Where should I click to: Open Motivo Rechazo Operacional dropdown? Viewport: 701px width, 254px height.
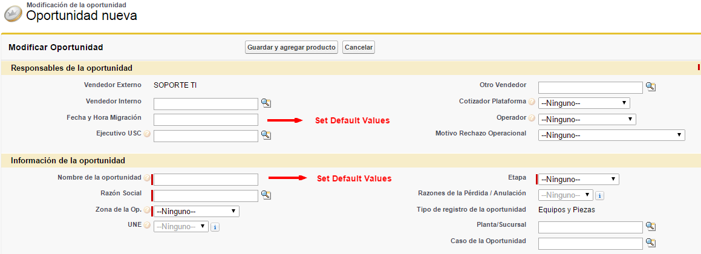click(x=611, y=135)
